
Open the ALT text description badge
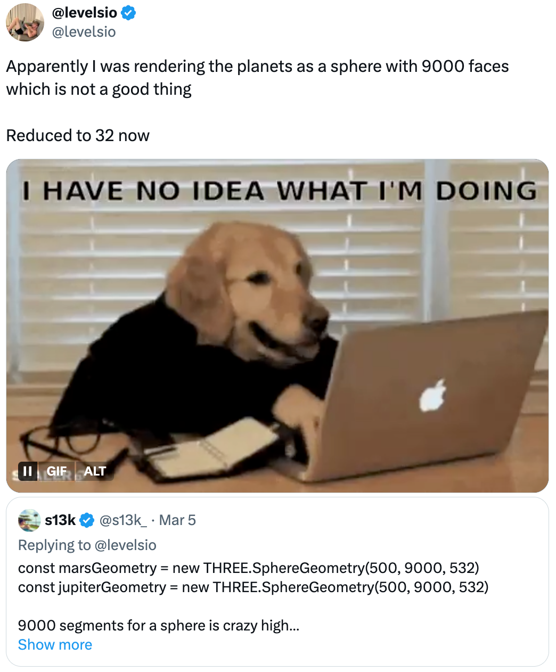tap(95, 471)
